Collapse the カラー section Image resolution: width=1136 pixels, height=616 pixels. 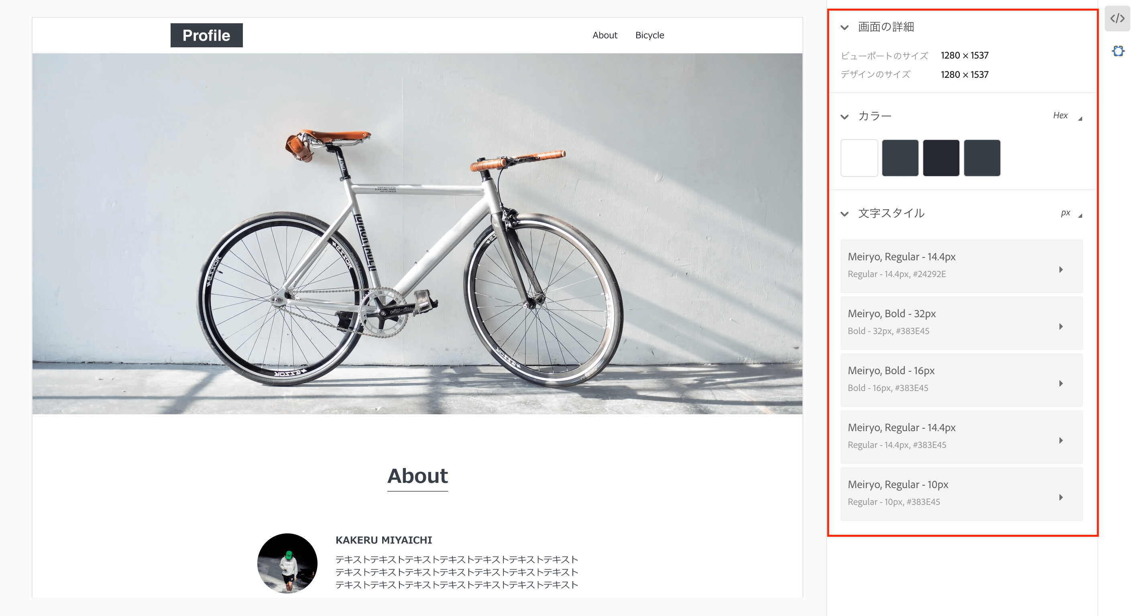coord(845,117)
